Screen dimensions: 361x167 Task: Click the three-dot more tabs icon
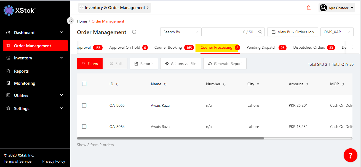(352, 47)
